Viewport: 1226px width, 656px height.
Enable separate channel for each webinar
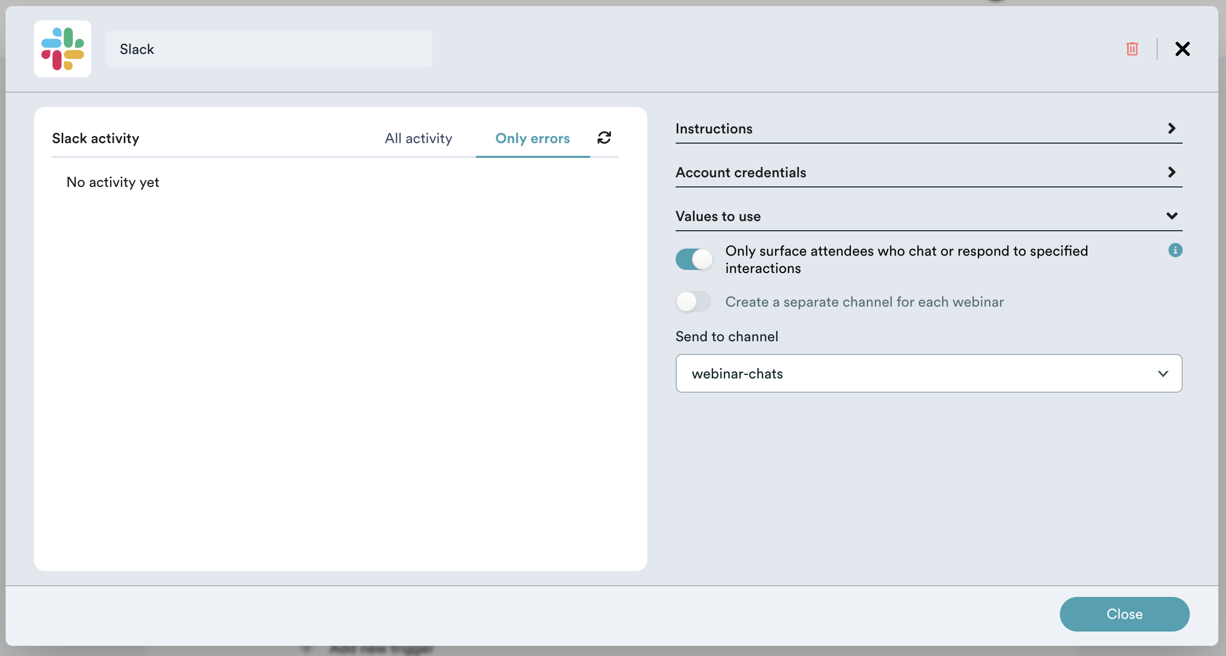pos(694,302)
